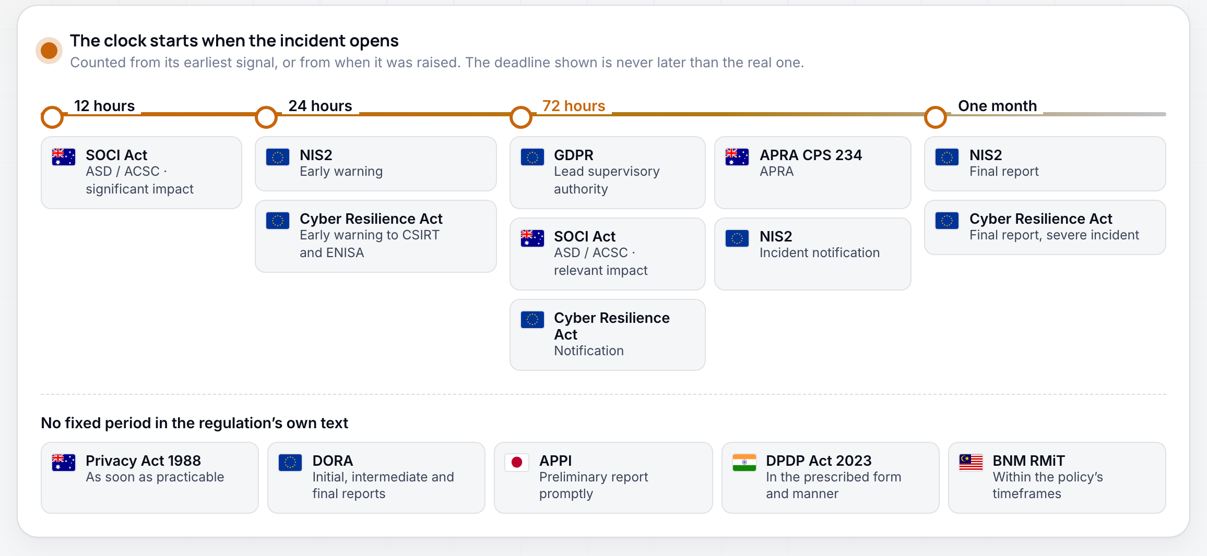The image size is (1207, 556).
Task: Click EU flag on Cyber Resilience Early warning card
Action: point(278,220)
